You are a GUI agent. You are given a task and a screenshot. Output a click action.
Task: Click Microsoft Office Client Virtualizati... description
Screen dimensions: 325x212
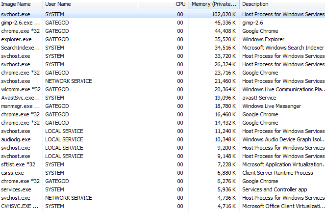pyautogui.click(x=283, y=206)
